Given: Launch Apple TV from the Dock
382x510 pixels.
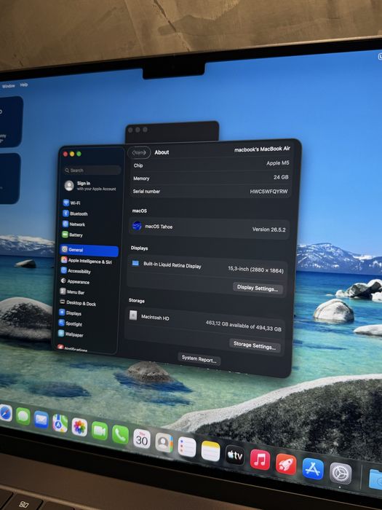Looking at the screenshot, I should point(235,455).
